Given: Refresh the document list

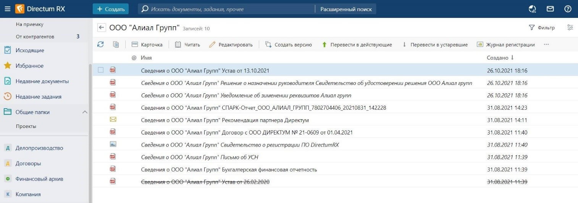Looking at the screenshot, I should tap(100, 45).
